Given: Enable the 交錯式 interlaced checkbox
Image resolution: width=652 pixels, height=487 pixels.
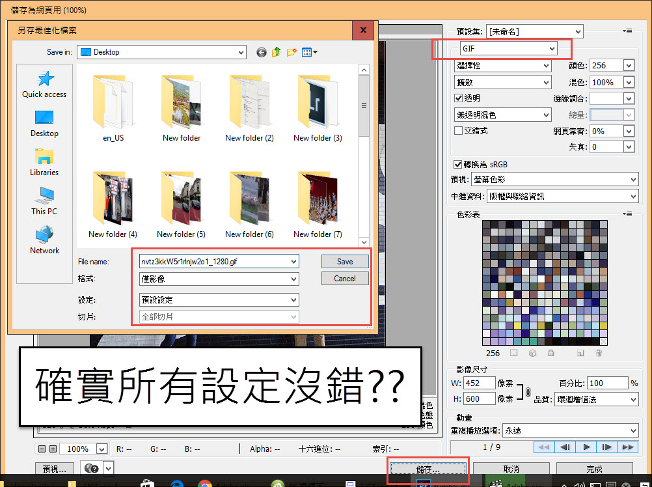Looking at the screenshot, I should pyautogui.click(x=459, y=131).
